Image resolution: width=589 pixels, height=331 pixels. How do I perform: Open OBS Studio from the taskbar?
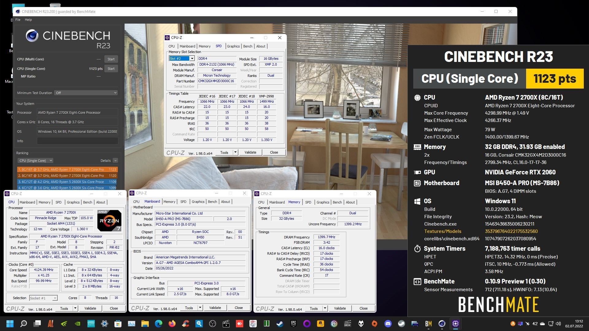tap(213, 324)
